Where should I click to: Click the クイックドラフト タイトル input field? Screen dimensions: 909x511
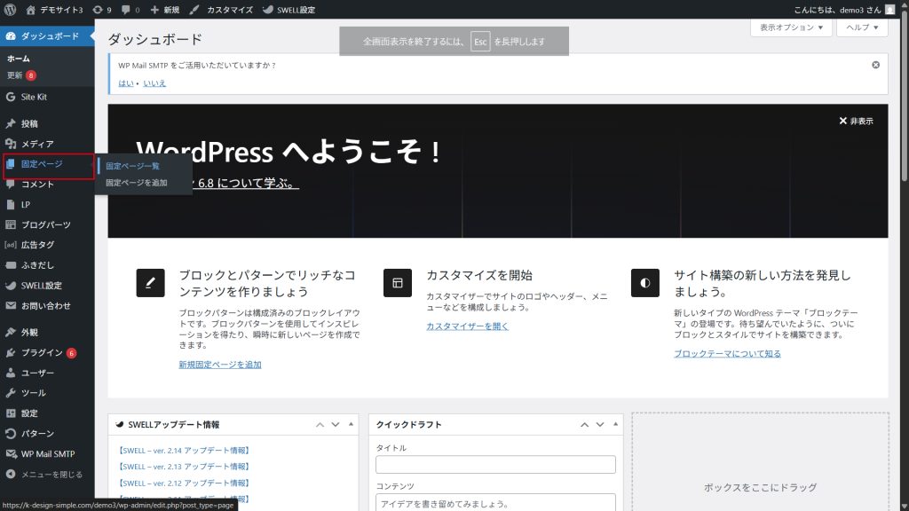point(495,465)
